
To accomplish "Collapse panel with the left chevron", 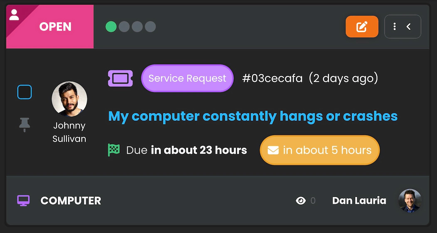I will pyautogui.click(x=409, y=27).
